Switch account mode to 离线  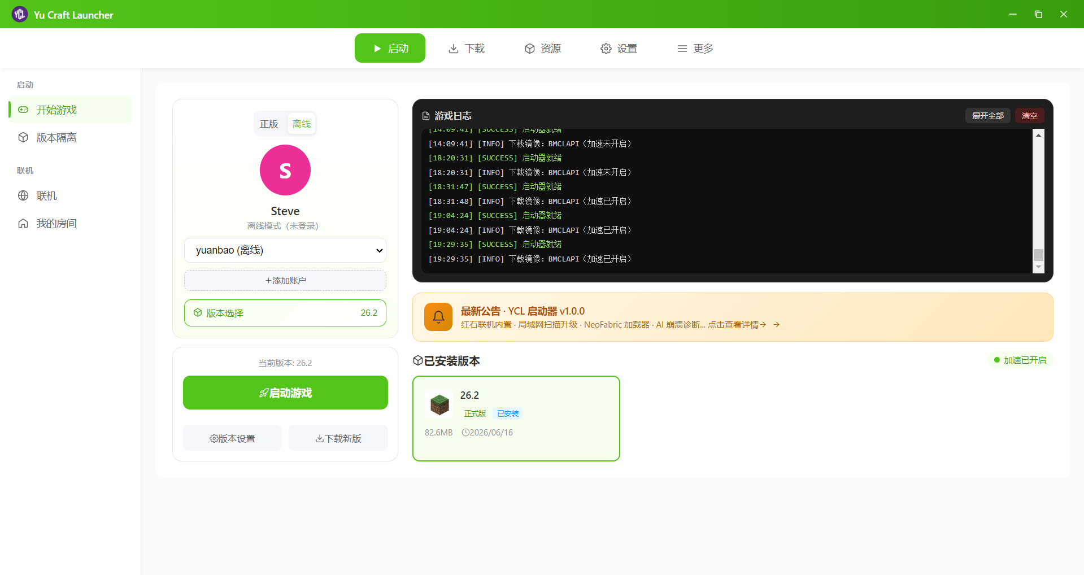pos(302,124)
